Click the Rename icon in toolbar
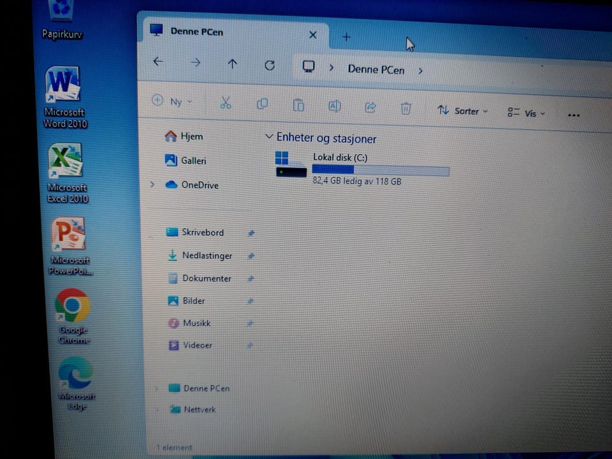This screenshot has width=612, height=459. pos(335,106)
